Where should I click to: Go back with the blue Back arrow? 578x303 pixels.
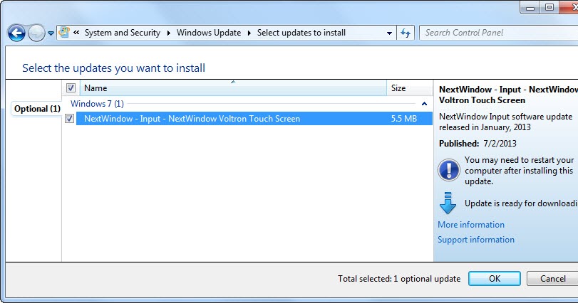tap(16, 33)
